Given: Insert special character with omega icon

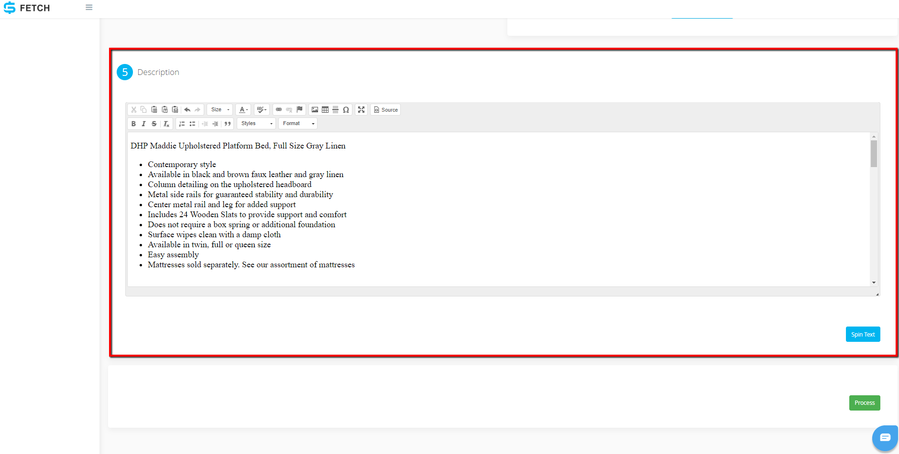Looking at the screenshot, I should coord(346,110).
